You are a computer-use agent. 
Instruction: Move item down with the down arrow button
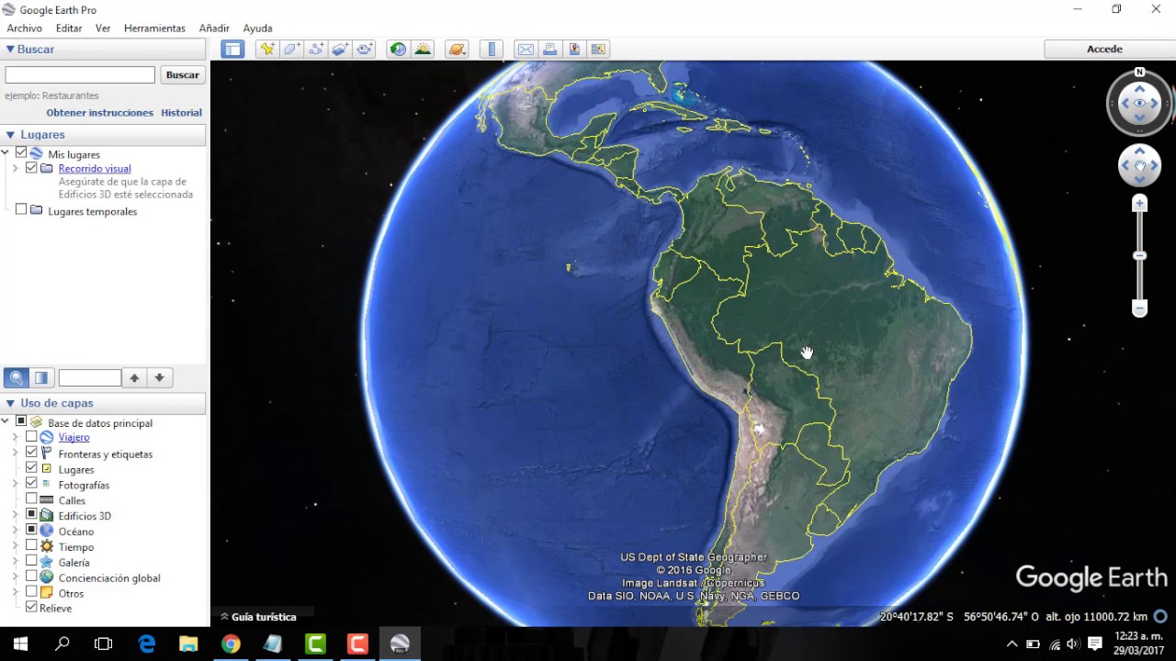coord(159,377)
